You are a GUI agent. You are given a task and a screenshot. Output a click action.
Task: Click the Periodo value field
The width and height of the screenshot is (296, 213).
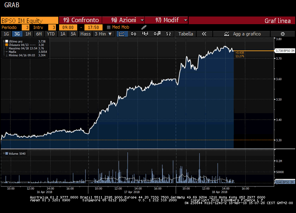25,27
